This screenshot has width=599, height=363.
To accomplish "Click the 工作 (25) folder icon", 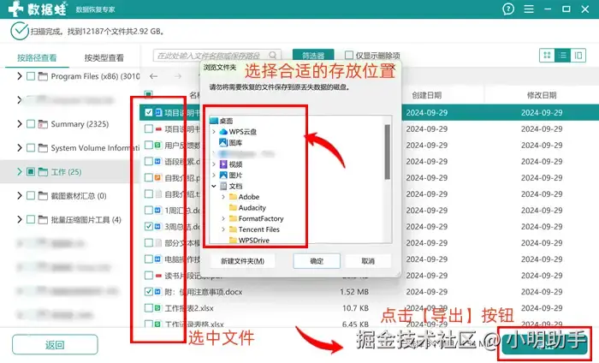I will (43, 172).
